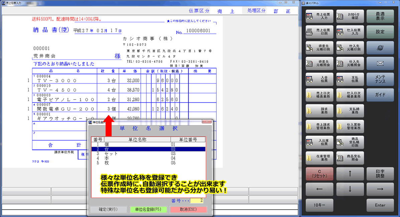Click the 設定 settings button
Viewport: 400px width, 217px height.
click(380, 32)
